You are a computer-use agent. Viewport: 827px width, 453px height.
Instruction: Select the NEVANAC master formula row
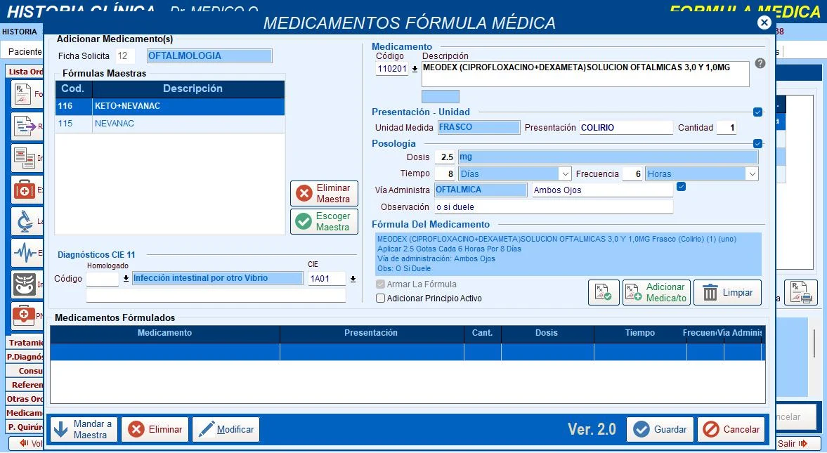pos(170,124)
